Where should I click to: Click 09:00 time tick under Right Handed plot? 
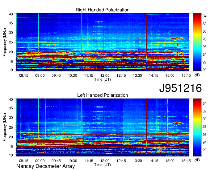[40, 75]
